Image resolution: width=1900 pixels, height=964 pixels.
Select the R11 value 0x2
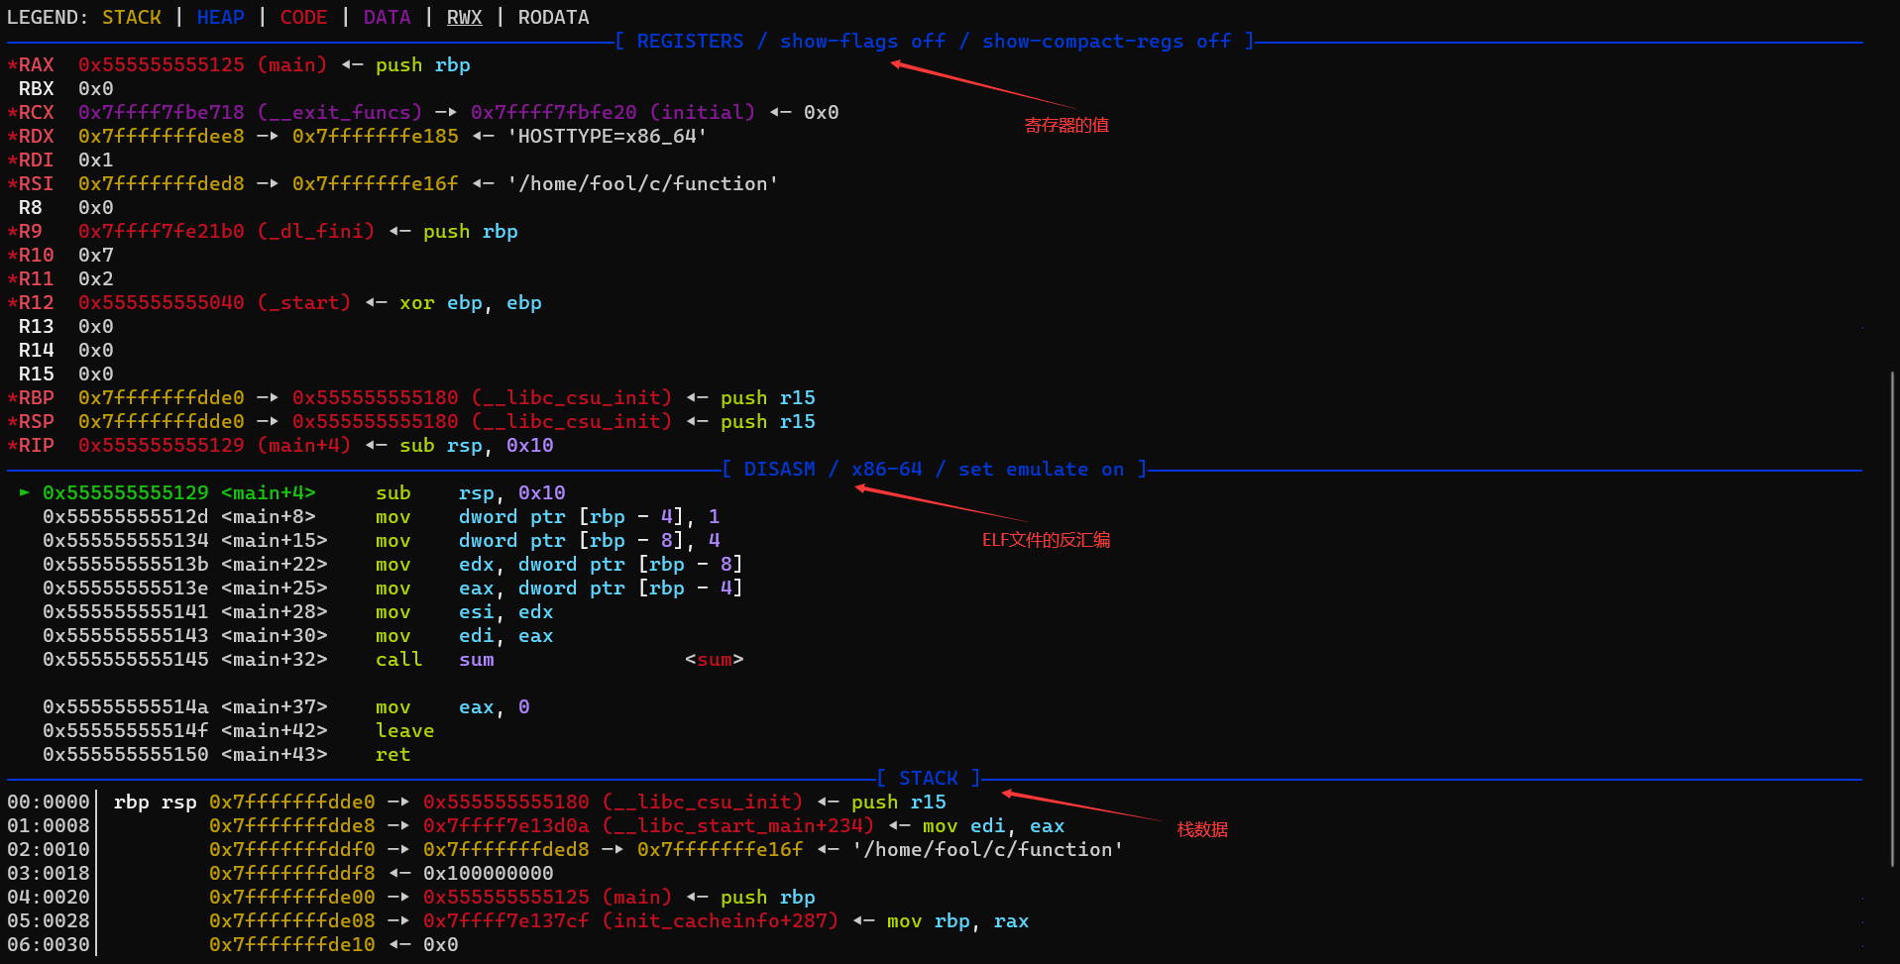(x=95, y=278)
